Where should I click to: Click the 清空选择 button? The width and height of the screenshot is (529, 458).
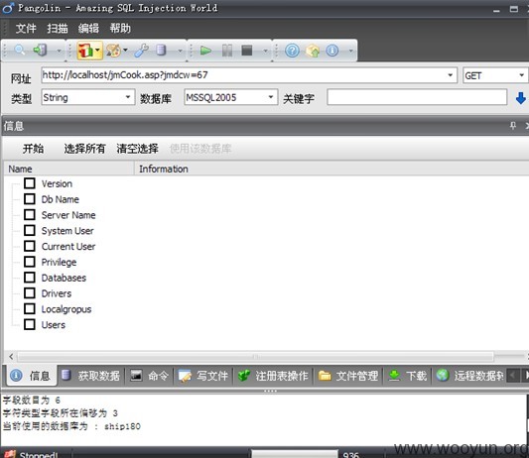pyautogui.click(x=137, y=149)
